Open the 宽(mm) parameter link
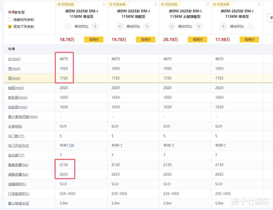 tap(14, 69)
